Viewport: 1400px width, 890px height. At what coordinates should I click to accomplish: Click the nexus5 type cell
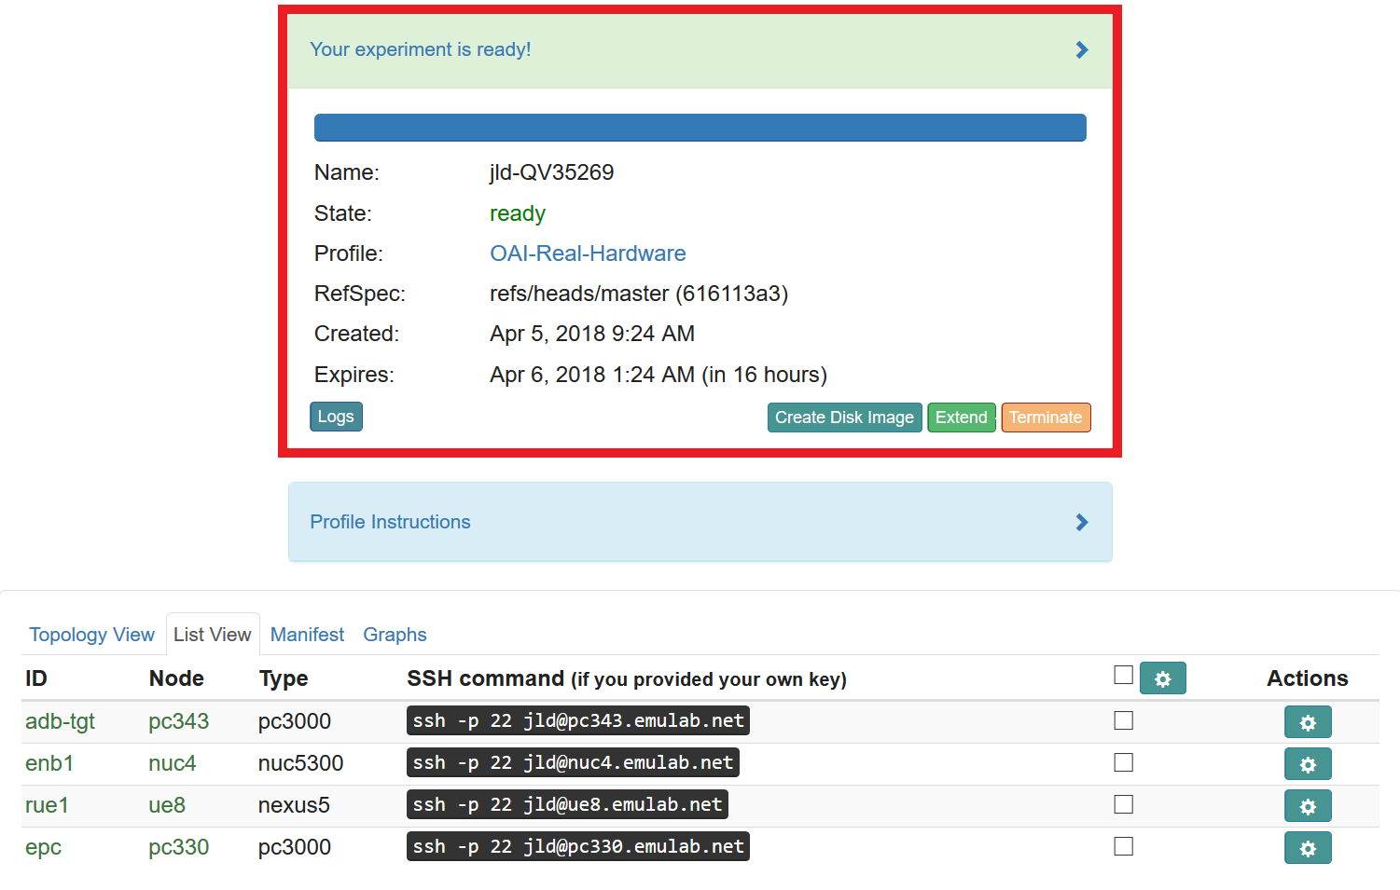(x=294, y=805)
